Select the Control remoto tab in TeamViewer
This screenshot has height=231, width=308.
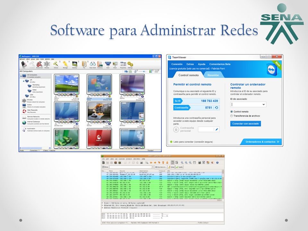pos(189,75)
